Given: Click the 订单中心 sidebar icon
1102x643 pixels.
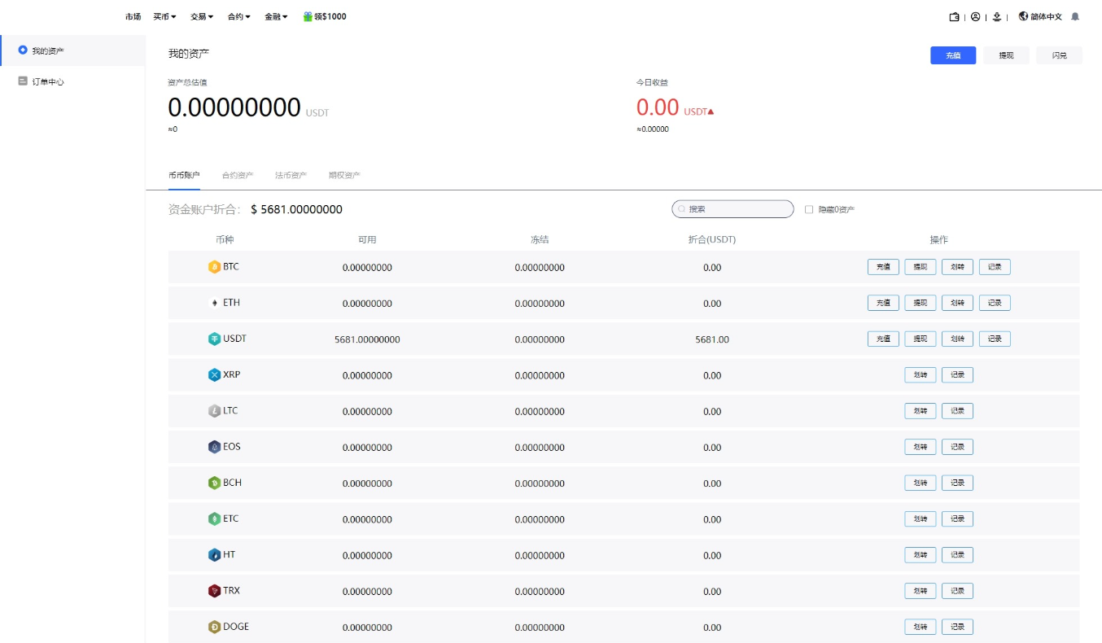Looking at the screenshot, I should 23,81.
